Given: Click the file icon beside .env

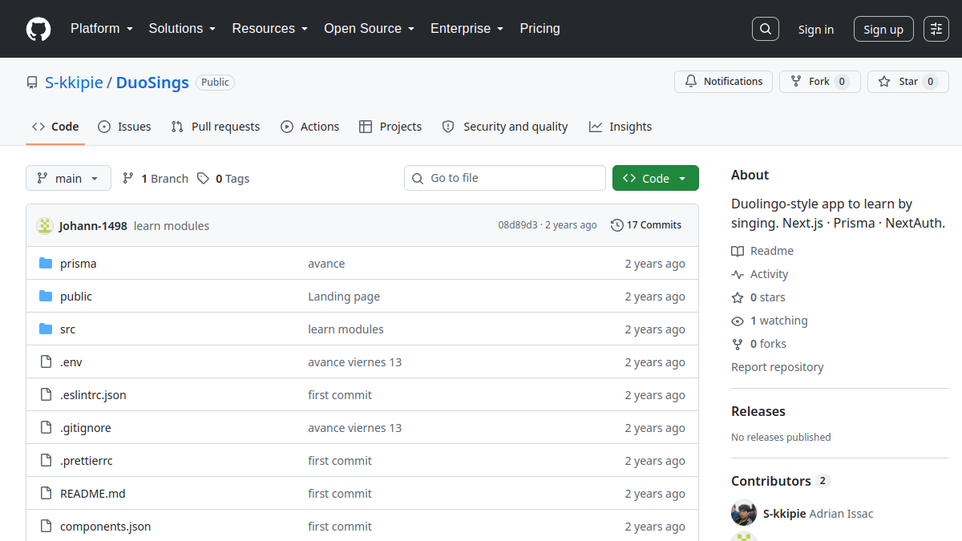Looking at the screenshot, I should tap(46, 362).
